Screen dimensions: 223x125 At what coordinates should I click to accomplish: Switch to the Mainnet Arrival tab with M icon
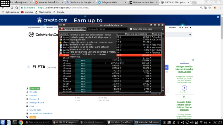[143, 3]
